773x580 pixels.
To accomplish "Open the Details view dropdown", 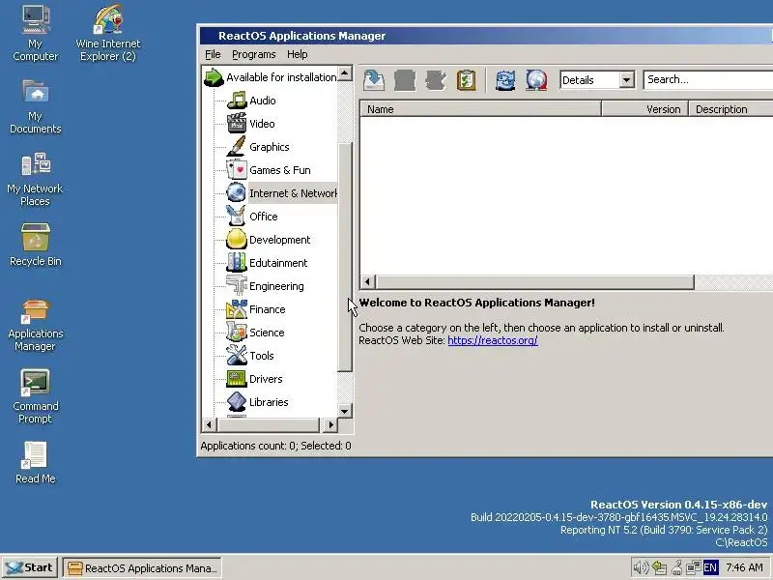I will coord(626,80).
